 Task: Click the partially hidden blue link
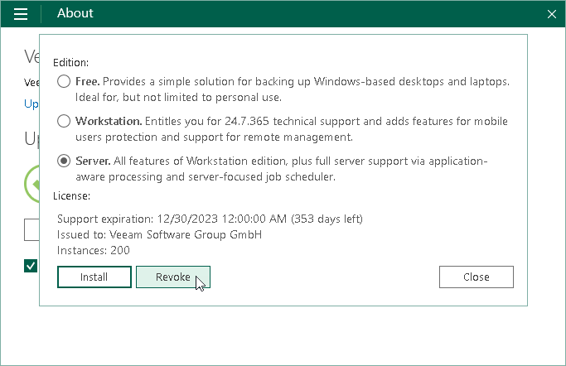pyautogui.click(x=31, y=104)
